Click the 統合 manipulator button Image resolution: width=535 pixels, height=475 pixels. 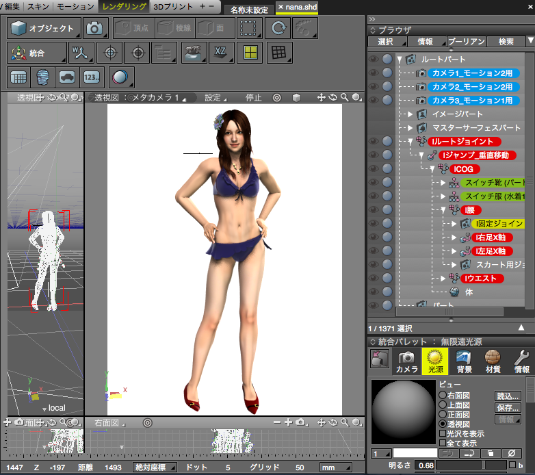(36, 53)
